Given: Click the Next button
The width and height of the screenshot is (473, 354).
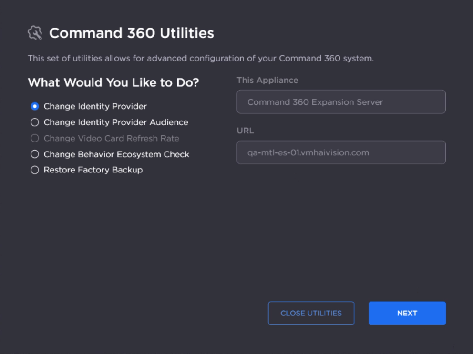Looking at the screenshot, I should [x=407, y=313].
